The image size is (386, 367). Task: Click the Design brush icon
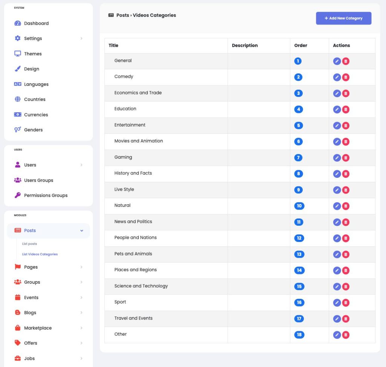click(x=17, y=69)
